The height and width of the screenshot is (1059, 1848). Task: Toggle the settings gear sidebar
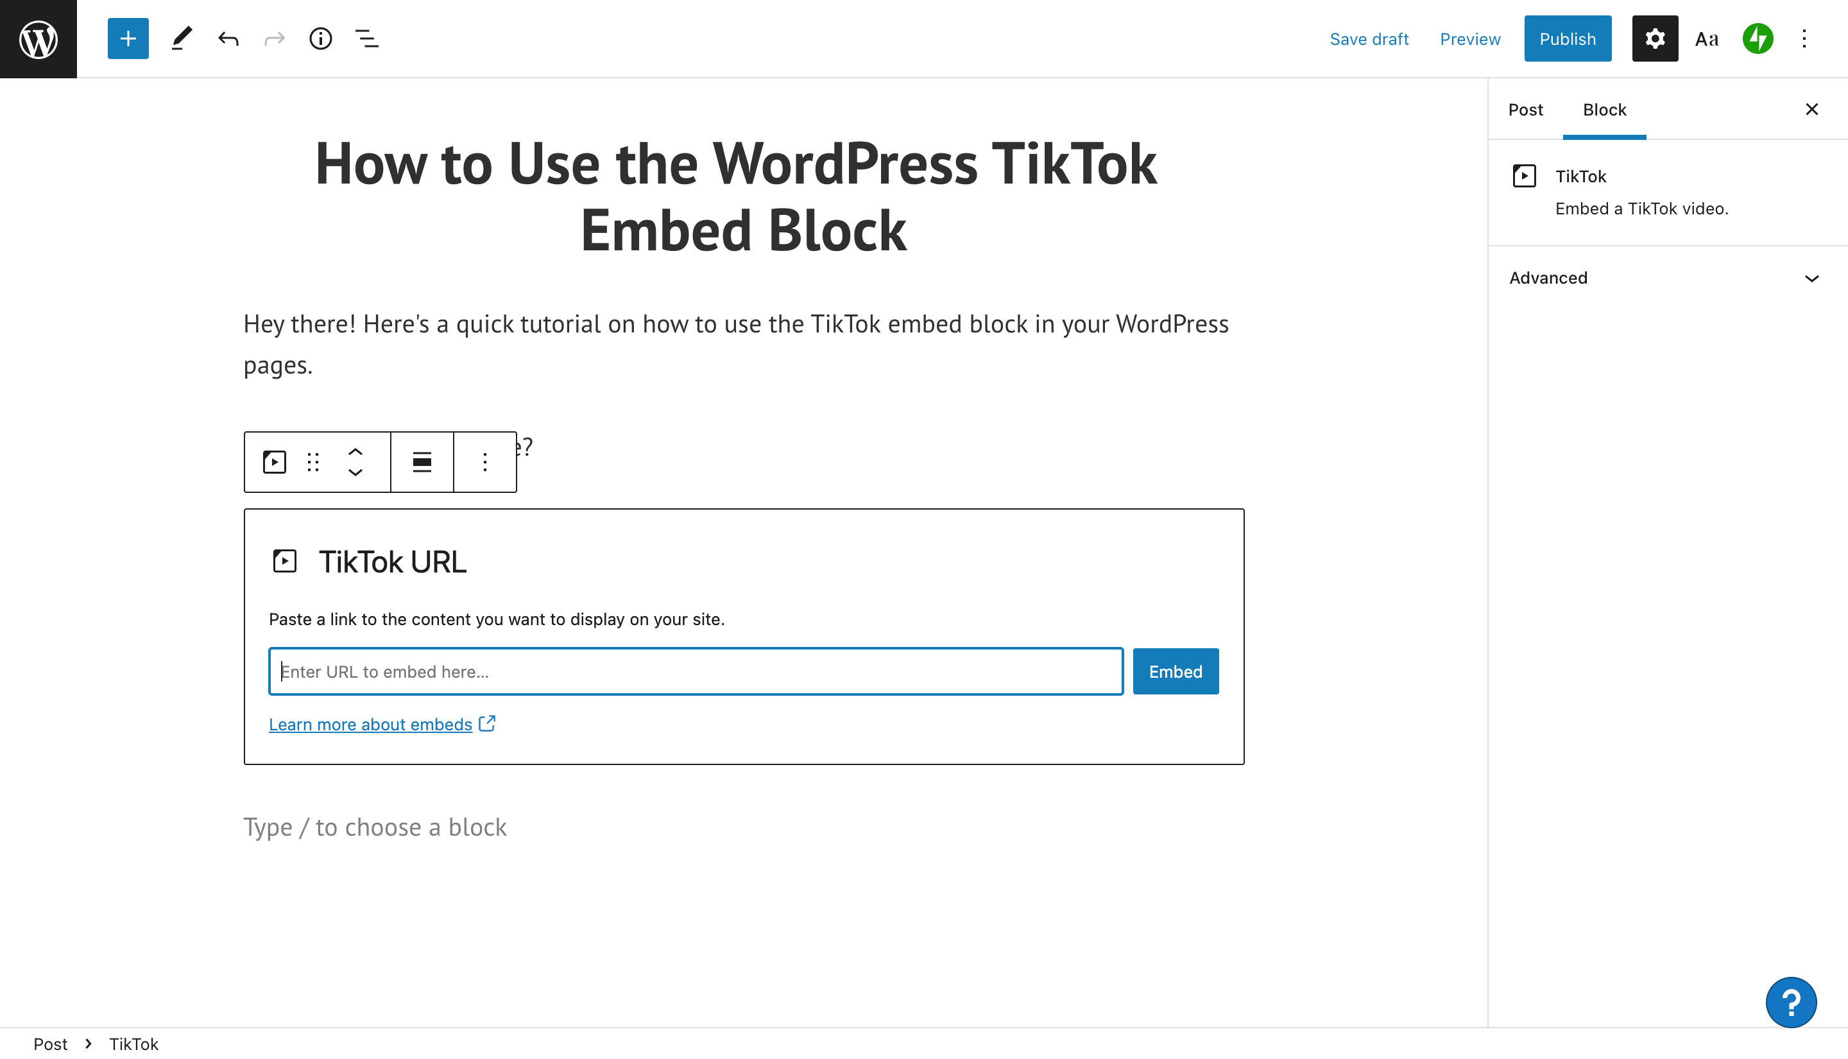click(1655, 39)
